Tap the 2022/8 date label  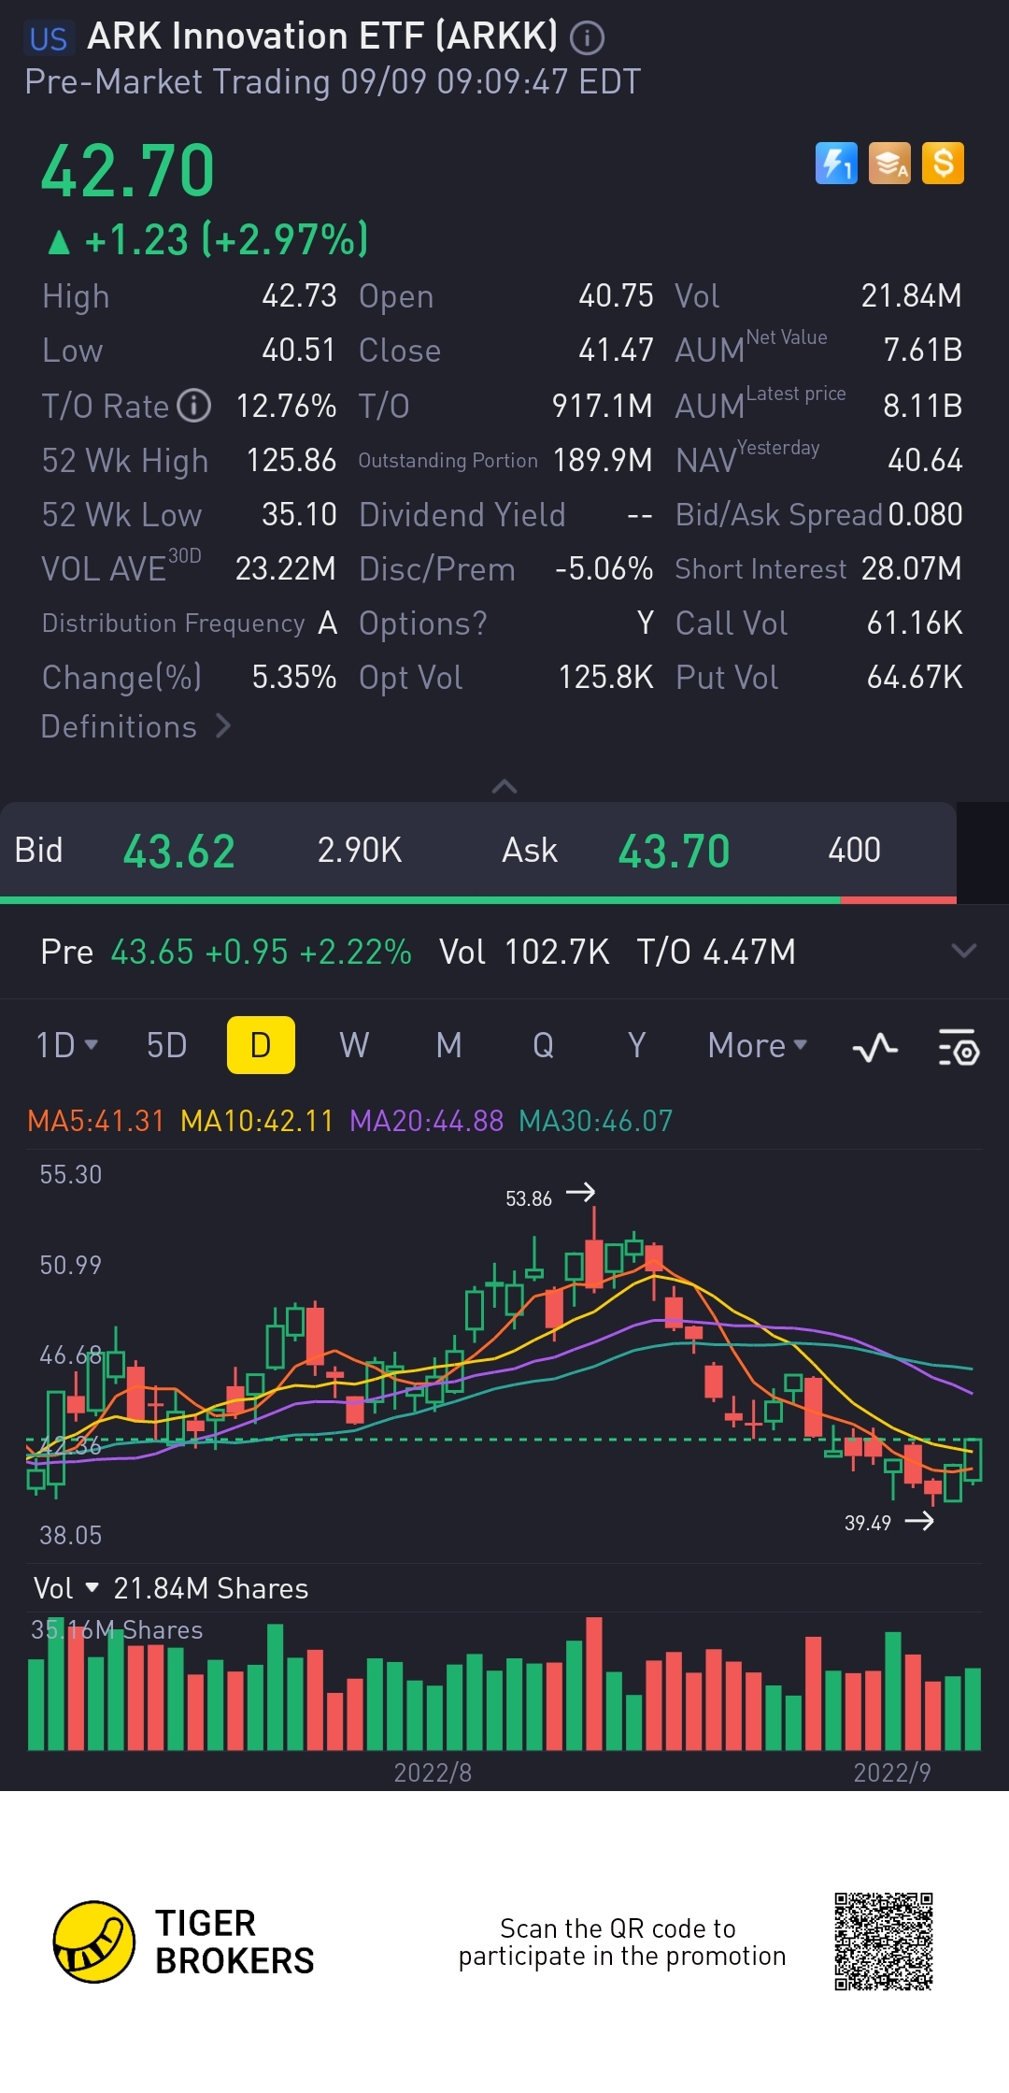click(x=433, y=1772)
